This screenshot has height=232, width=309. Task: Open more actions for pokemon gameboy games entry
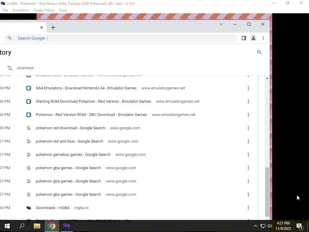(248, 155)
